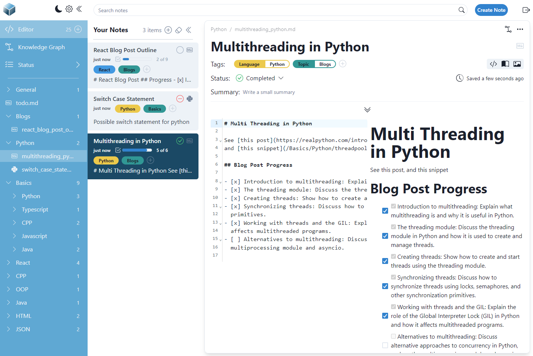Collapse the left sidebar with double chevron
The image size is (533, 356).
79,9
